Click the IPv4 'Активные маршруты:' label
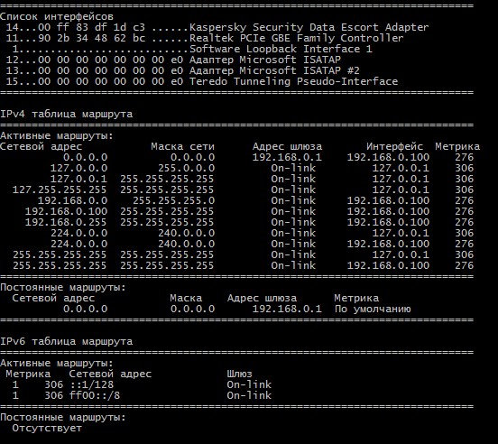The width and height of the screenshot is (498, 444). click(57, 135)
